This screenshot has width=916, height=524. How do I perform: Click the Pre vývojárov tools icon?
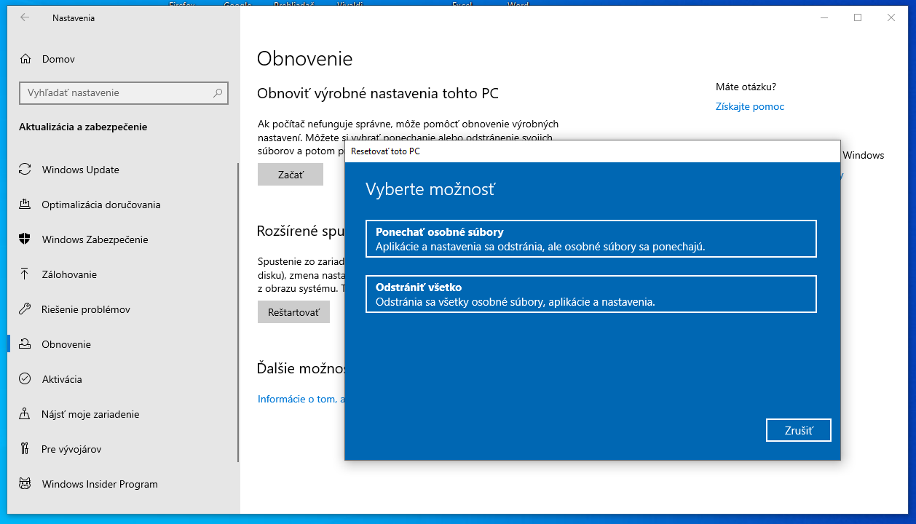(25, 449)
